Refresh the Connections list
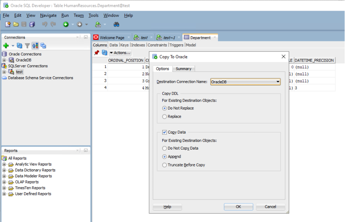 click(x=19, y=45)
